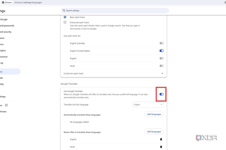This screenshot has height=150, width=226.
Task: Click the chrome://settings/languages address bar
Action: pyautogui.click(x=28, y=2)
